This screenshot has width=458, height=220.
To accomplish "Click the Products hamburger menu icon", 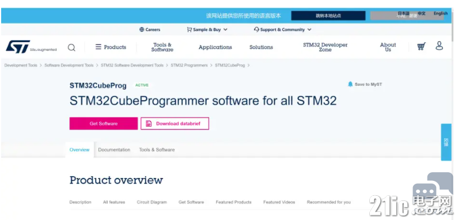I will [99, 47].
